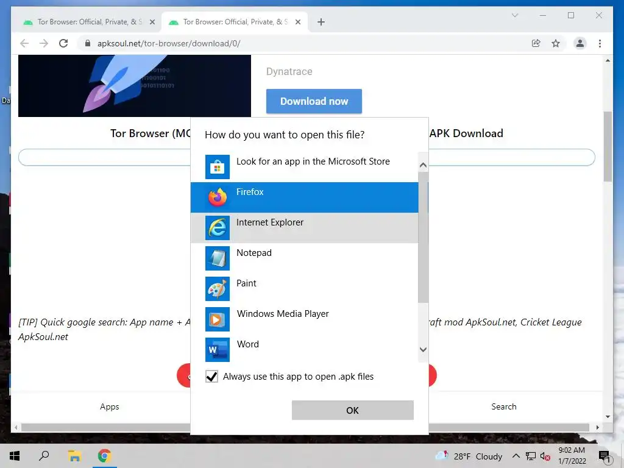Pick the Word app icon
Screen dimensions: 624x468
tap(218, 349)
